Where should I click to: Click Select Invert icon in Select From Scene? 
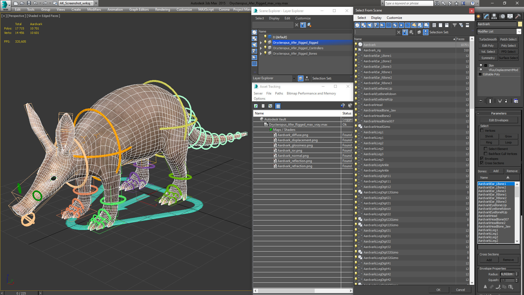[447, 25]
